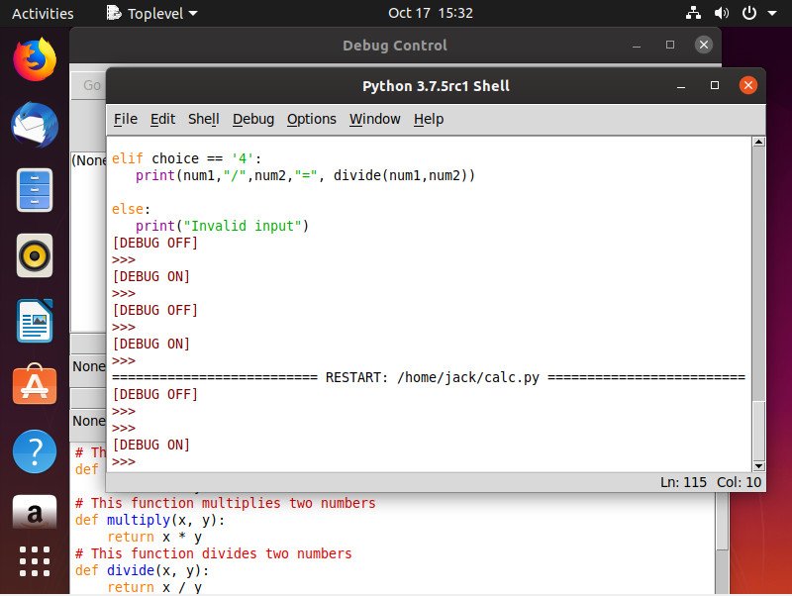792x596 pixels.
Task: Open the Window menu
Action: click(375, 119)
